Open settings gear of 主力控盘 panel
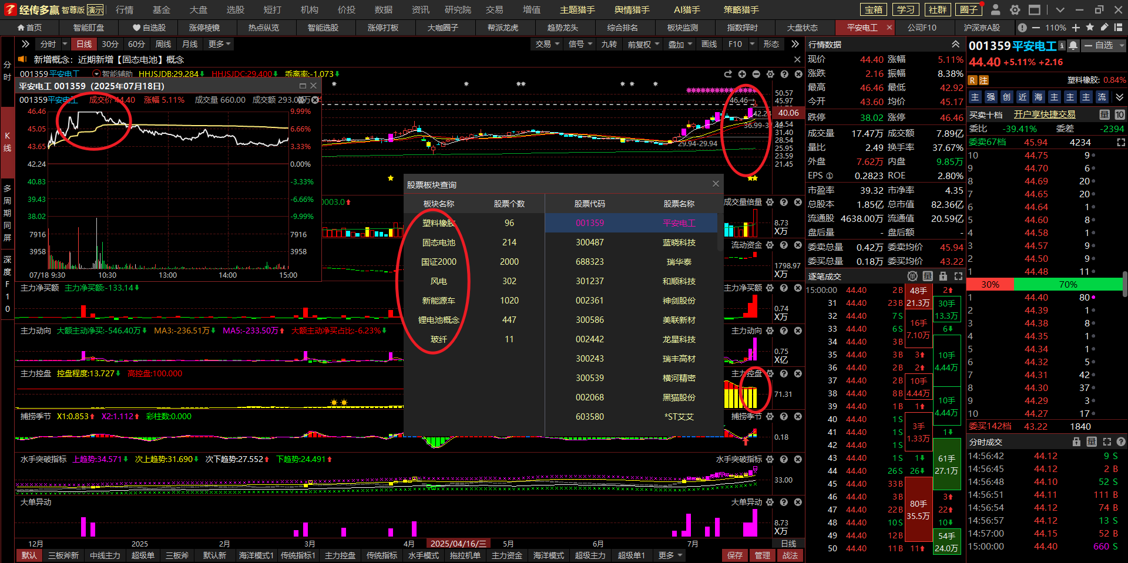 click(x=770, y=373)
